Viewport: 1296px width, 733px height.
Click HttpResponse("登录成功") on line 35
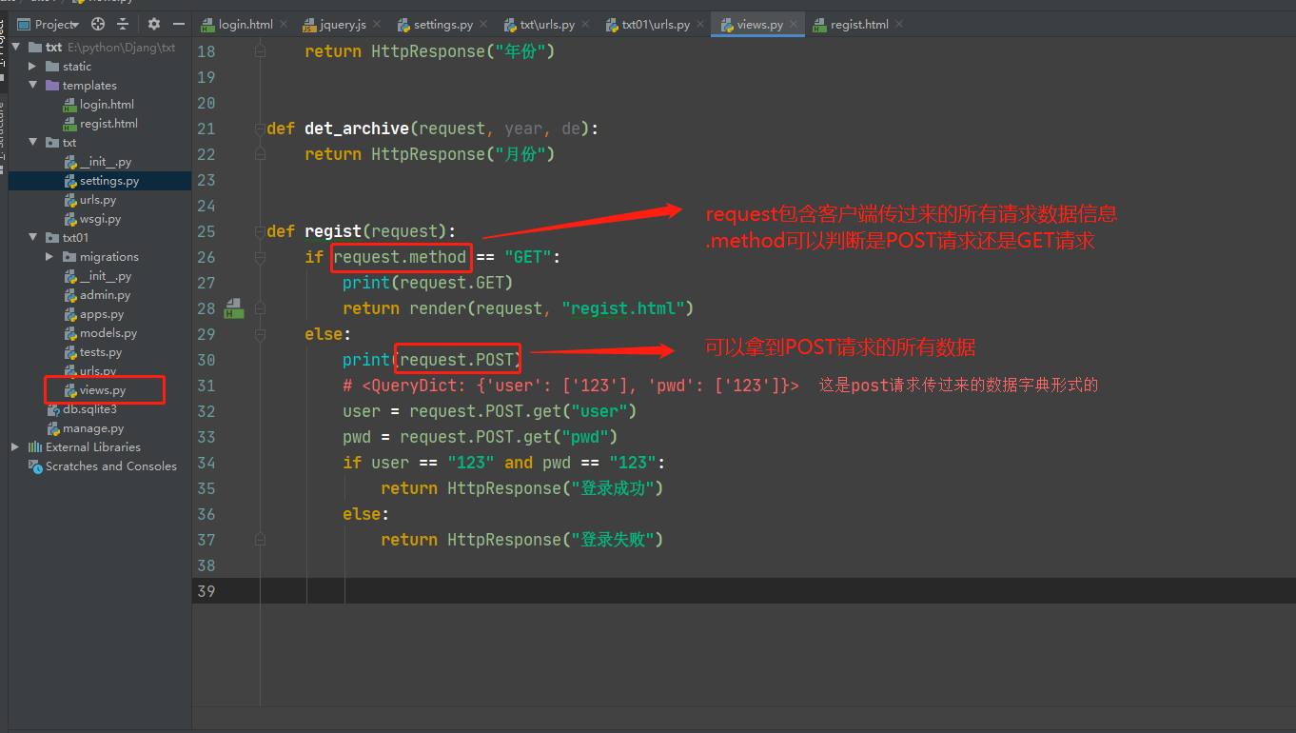pos(555,488)
